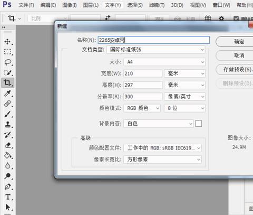
Task: Open the 3D menu
Action: tap(177, 5)
